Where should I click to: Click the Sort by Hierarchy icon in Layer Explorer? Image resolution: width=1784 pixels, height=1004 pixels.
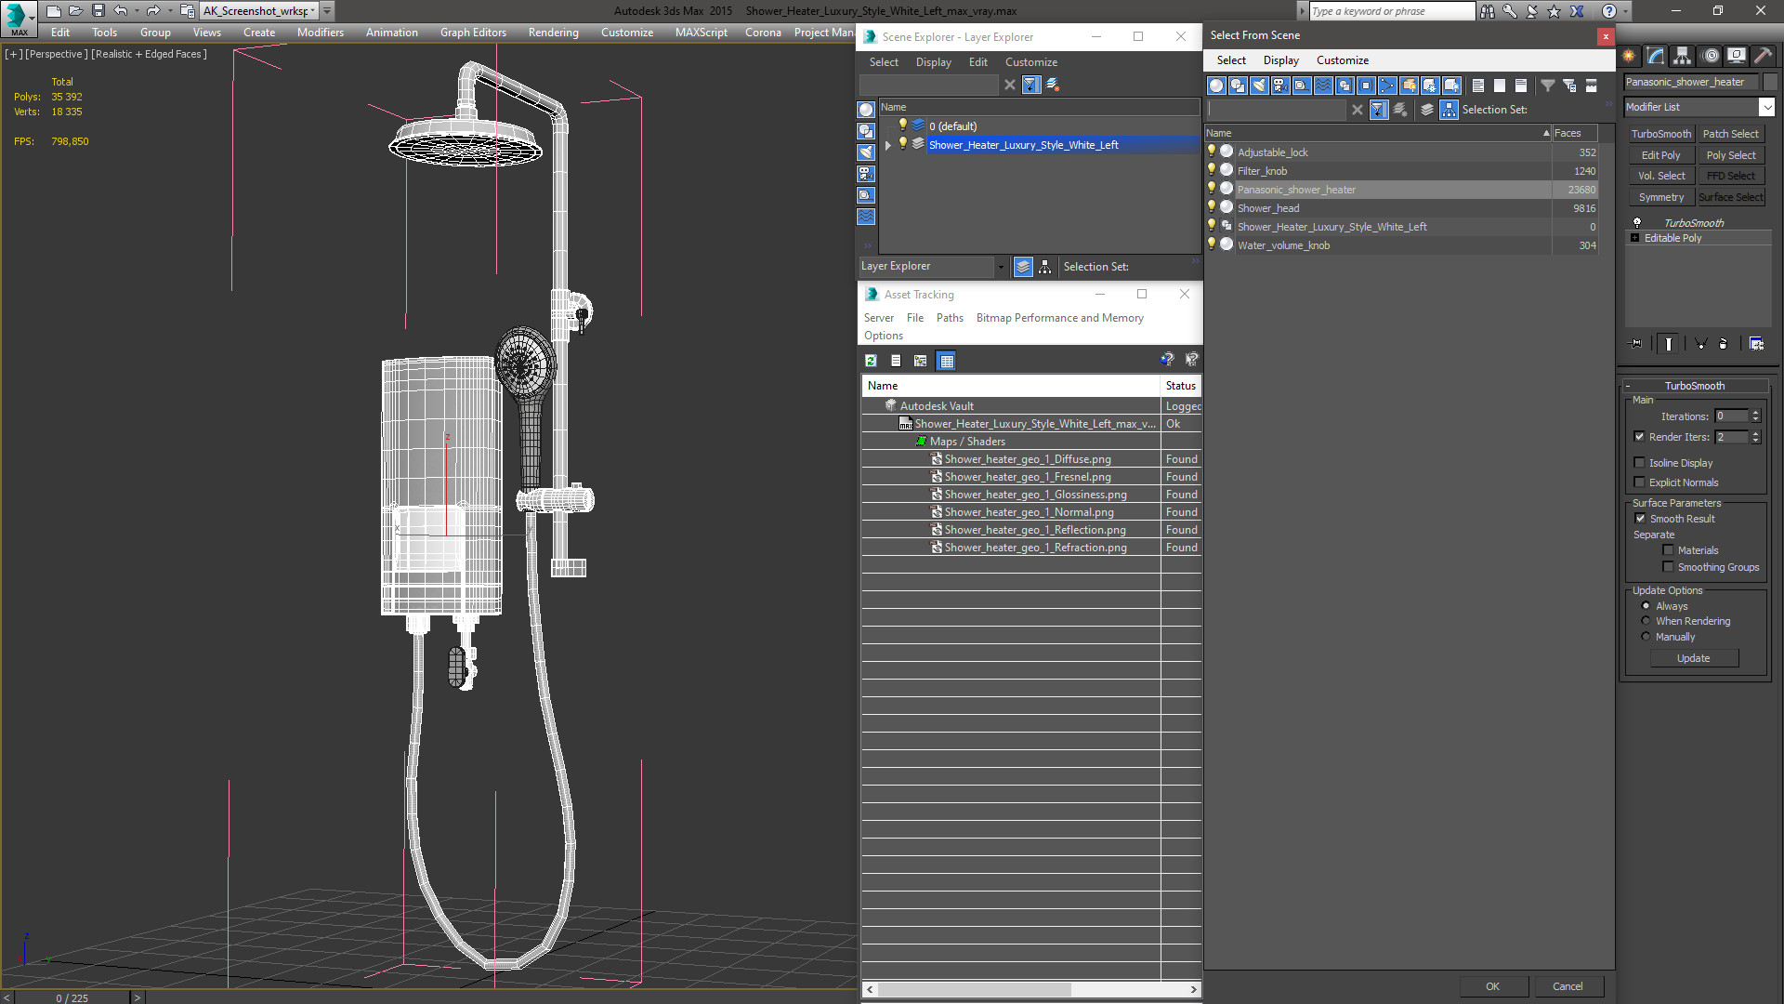coord(1044,267)
